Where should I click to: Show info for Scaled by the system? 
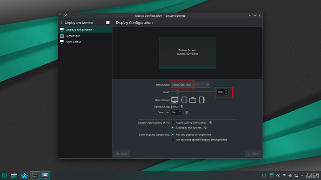pyautogui.click(x=206, y=128)
